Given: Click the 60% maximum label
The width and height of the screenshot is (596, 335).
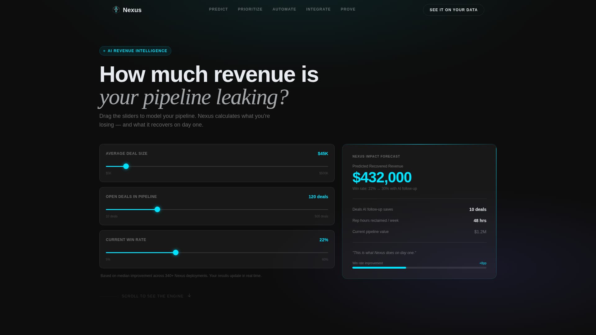Looking at the screenshot, I should [325, 260].
